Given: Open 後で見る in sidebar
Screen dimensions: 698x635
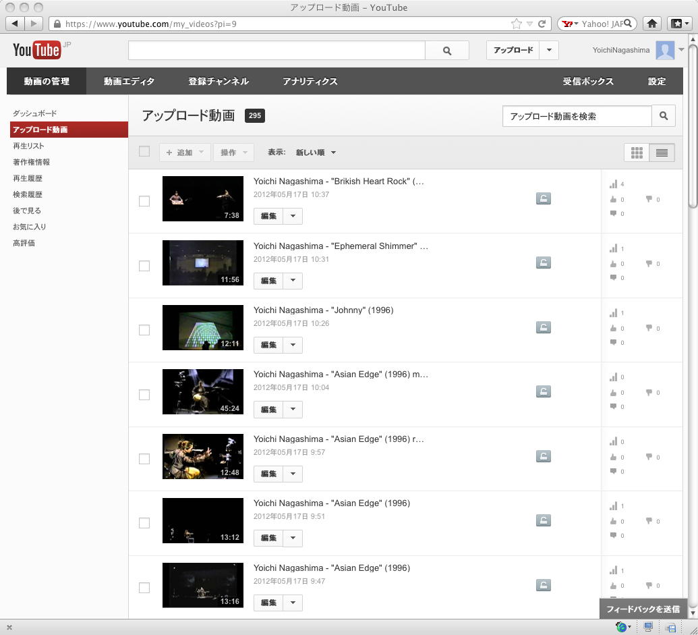Looking at the screenshot, I should click(27, 211).
